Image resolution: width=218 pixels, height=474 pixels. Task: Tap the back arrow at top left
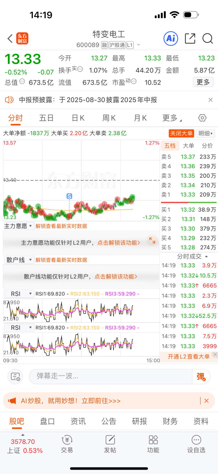click(x=10, y=38)
